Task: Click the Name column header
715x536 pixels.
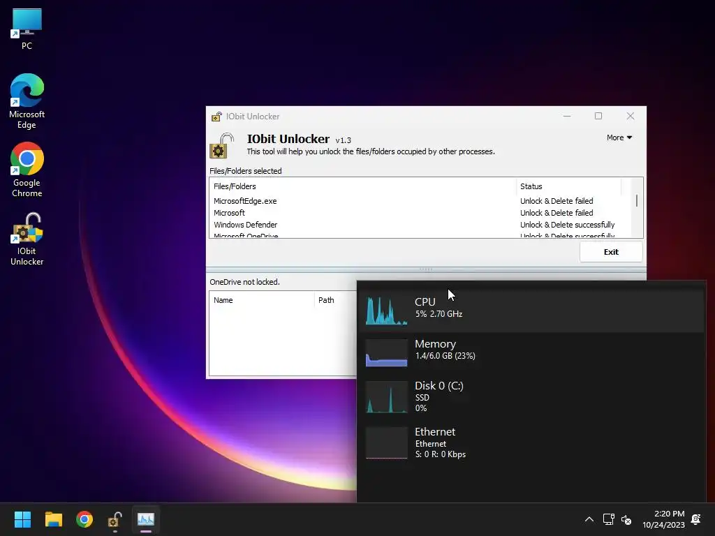Action: (262, 300)
